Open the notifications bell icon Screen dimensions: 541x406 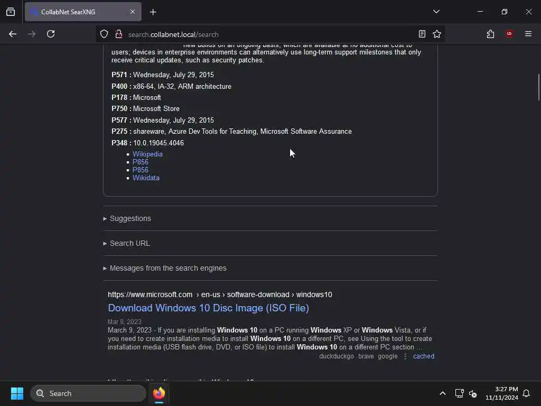(526, 393)
